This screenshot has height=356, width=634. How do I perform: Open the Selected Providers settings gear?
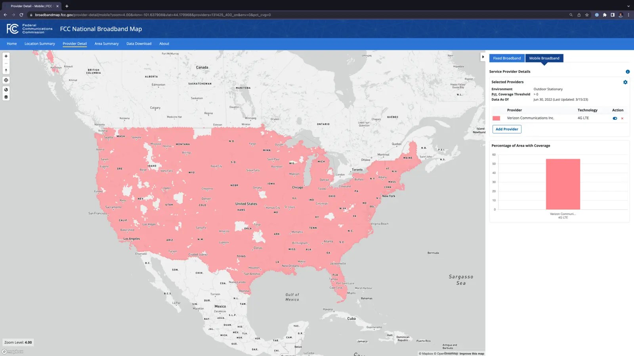click(x=625, y=82)
